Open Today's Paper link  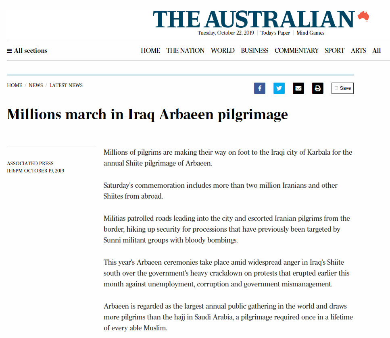275,33
